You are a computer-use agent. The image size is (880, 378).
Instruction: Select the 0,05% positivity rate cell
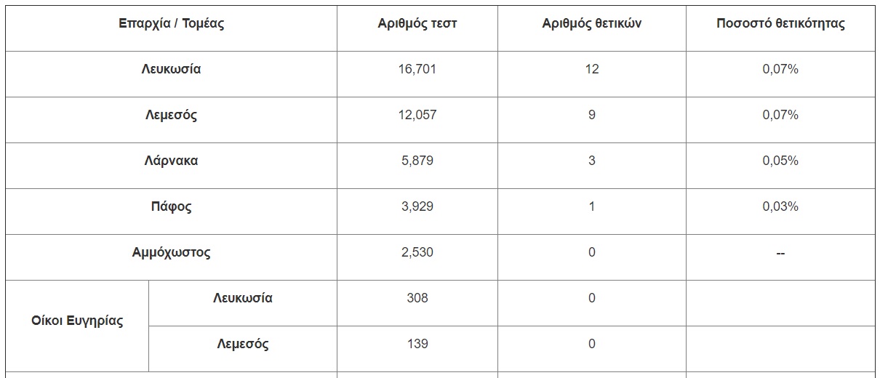tap(780, 161)
